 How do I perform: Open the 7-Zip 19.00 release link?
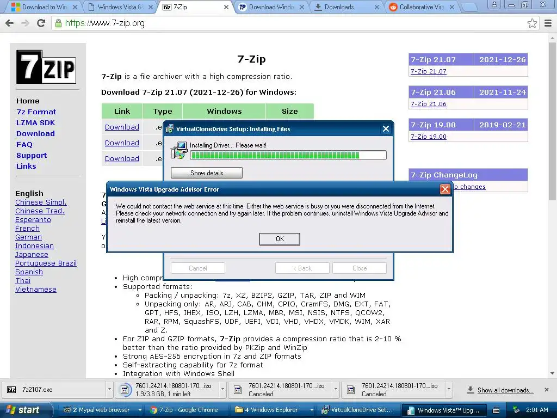pyautogui.click(x=429, y=137)
